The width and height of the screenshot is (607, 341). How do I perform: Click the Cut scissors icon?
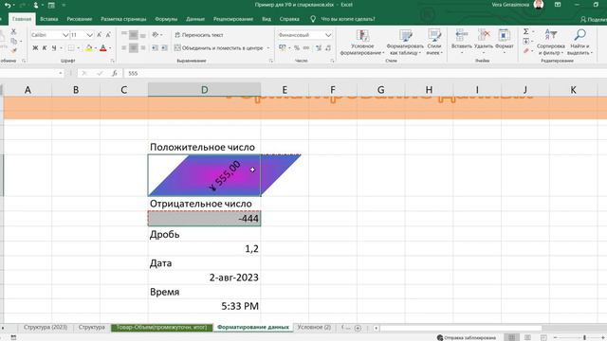pos(13,31)
